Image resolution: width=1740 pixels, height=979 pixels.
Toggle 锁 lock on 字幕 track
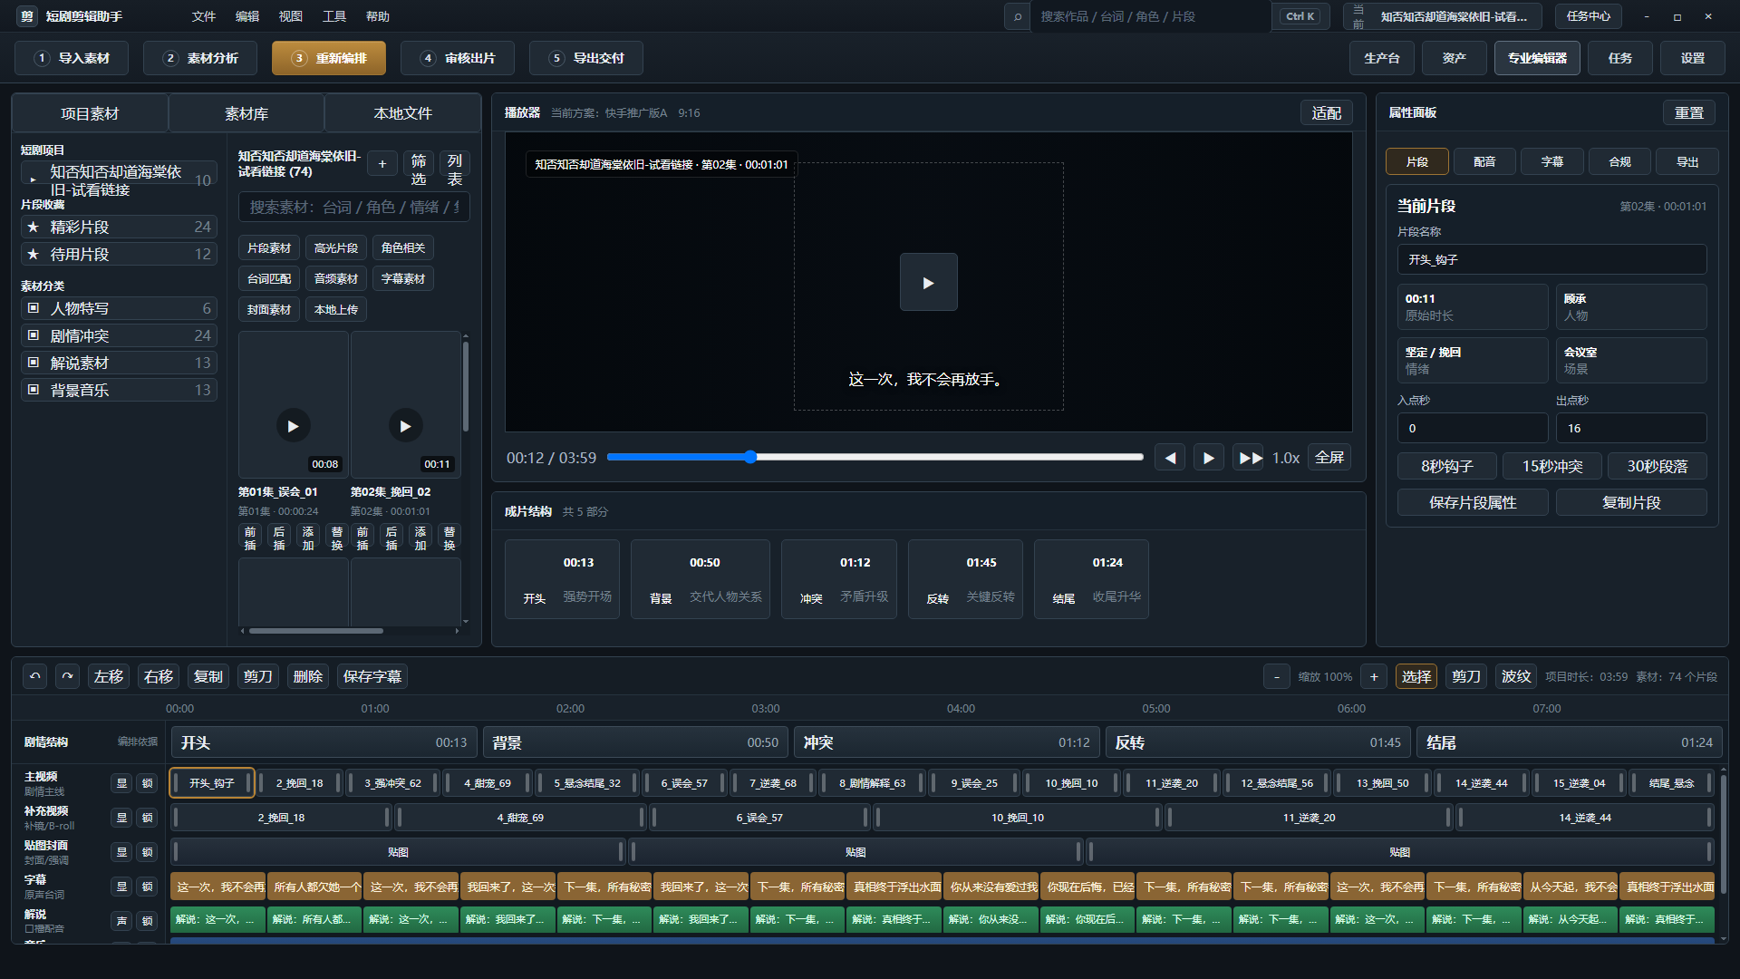[x=148, y=887]
